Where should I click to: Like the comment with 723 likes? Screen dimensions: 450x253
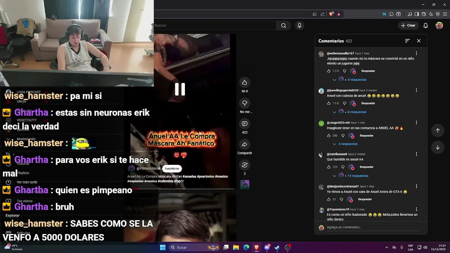click(329, 167)
